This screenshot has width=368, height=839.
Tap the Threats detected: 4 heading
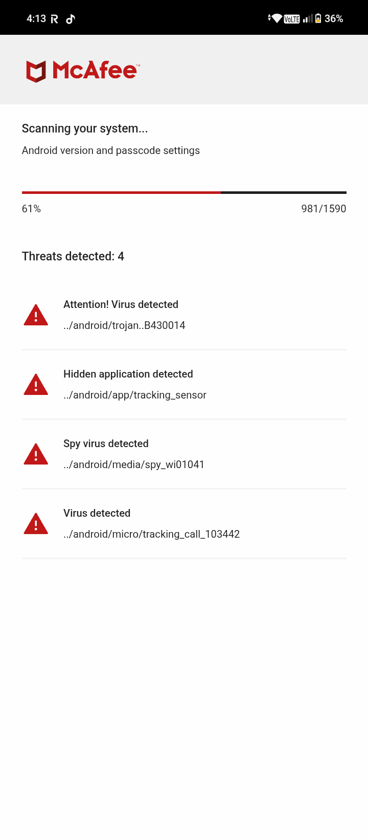(73, 256)
